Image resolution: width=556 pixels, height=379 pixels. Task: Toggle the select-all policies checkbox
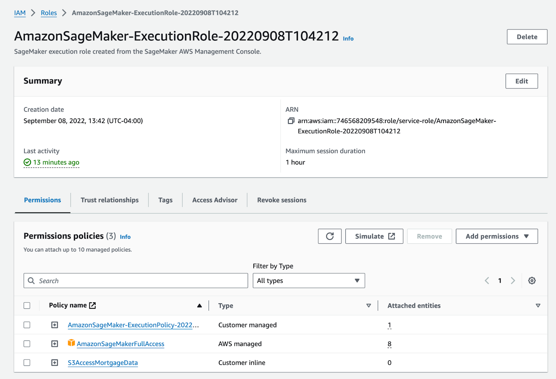point(27,306)
